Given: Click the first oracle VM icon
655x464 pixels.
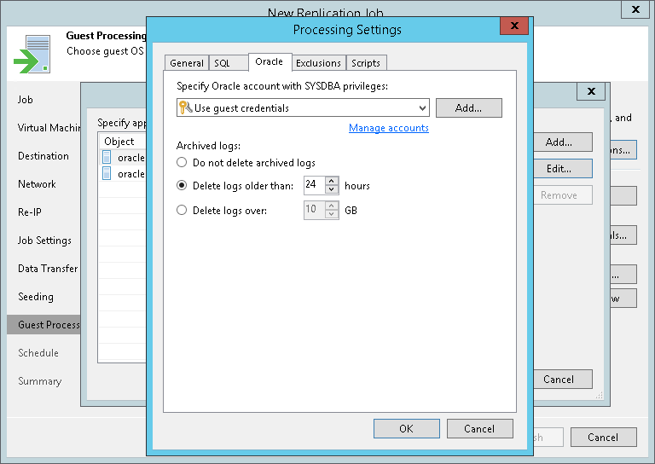Looking at the screenshot, I should click(107, 158).
